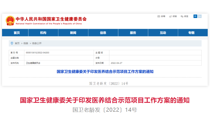Open the 邮箱 envelope icon

tap(159, 16)
